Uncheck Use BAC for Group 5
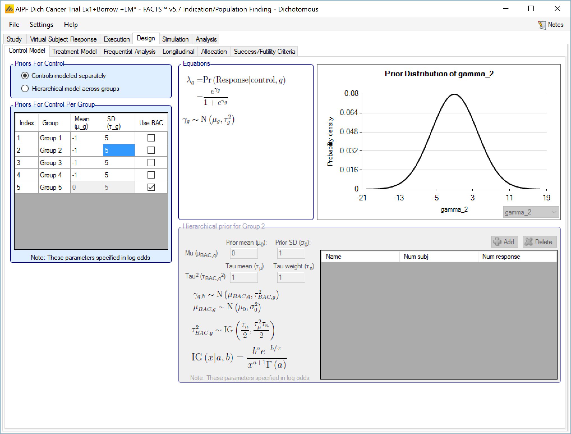Viewport: 571px width, 434px height. click(x=151, y=187)
